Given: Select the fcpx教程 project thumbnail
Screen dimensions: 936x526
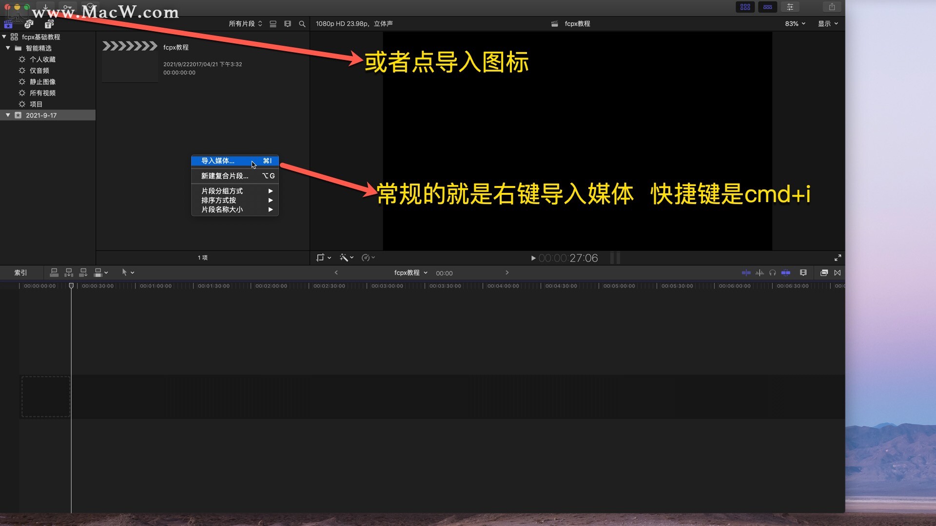Looking at the screenshot, I should tap(130, 62).
